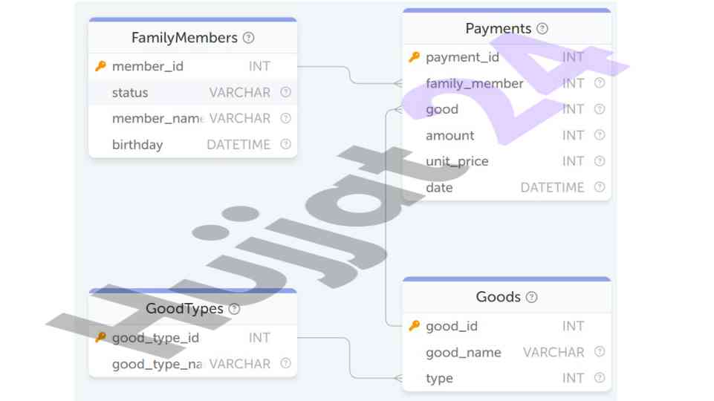Click key icon beside member_id
714x401 pixels.
pyautogui.click(x=100, y=66)
